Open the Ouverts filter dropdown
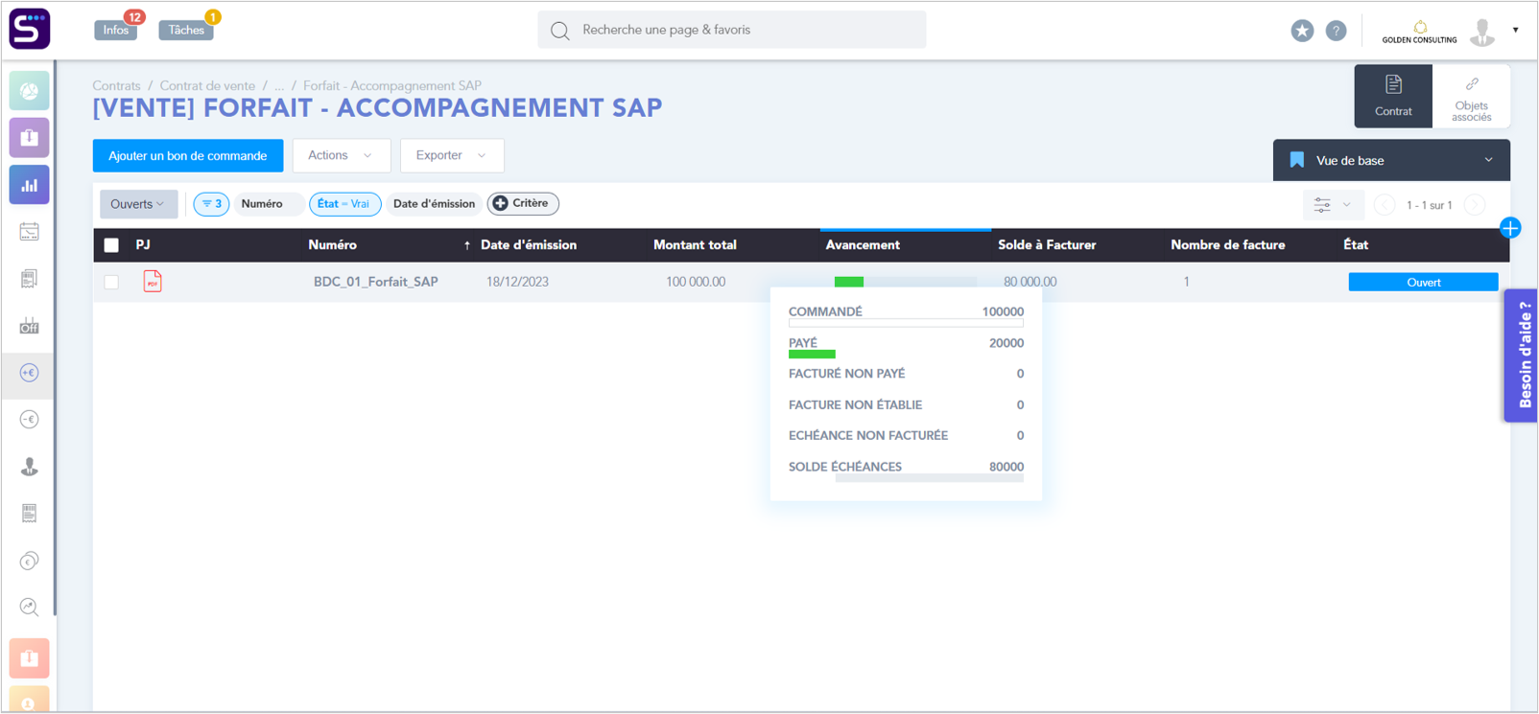 coord(138,204)
